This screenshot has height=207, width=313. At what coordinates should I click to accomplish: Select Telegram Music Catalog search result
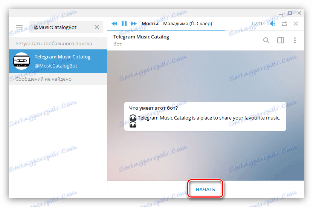[x=58, y=61]
